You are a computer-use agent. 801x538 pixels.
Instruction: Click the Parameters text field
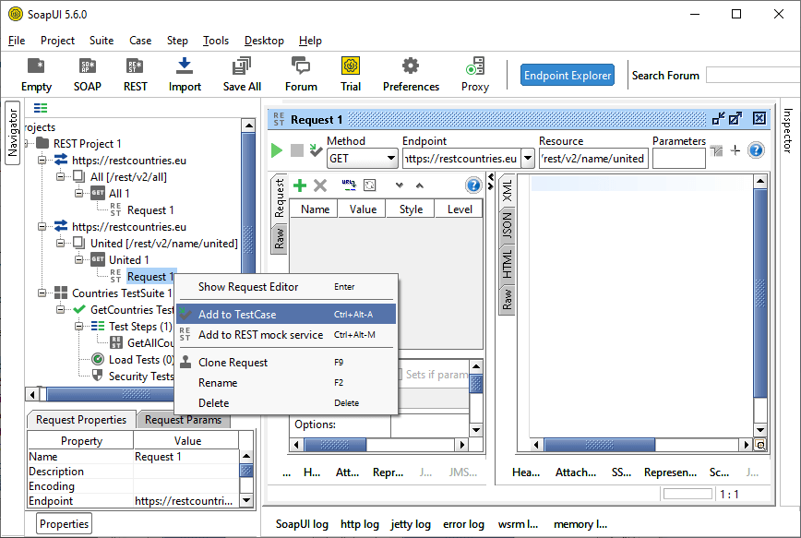(x=679, y=159)
